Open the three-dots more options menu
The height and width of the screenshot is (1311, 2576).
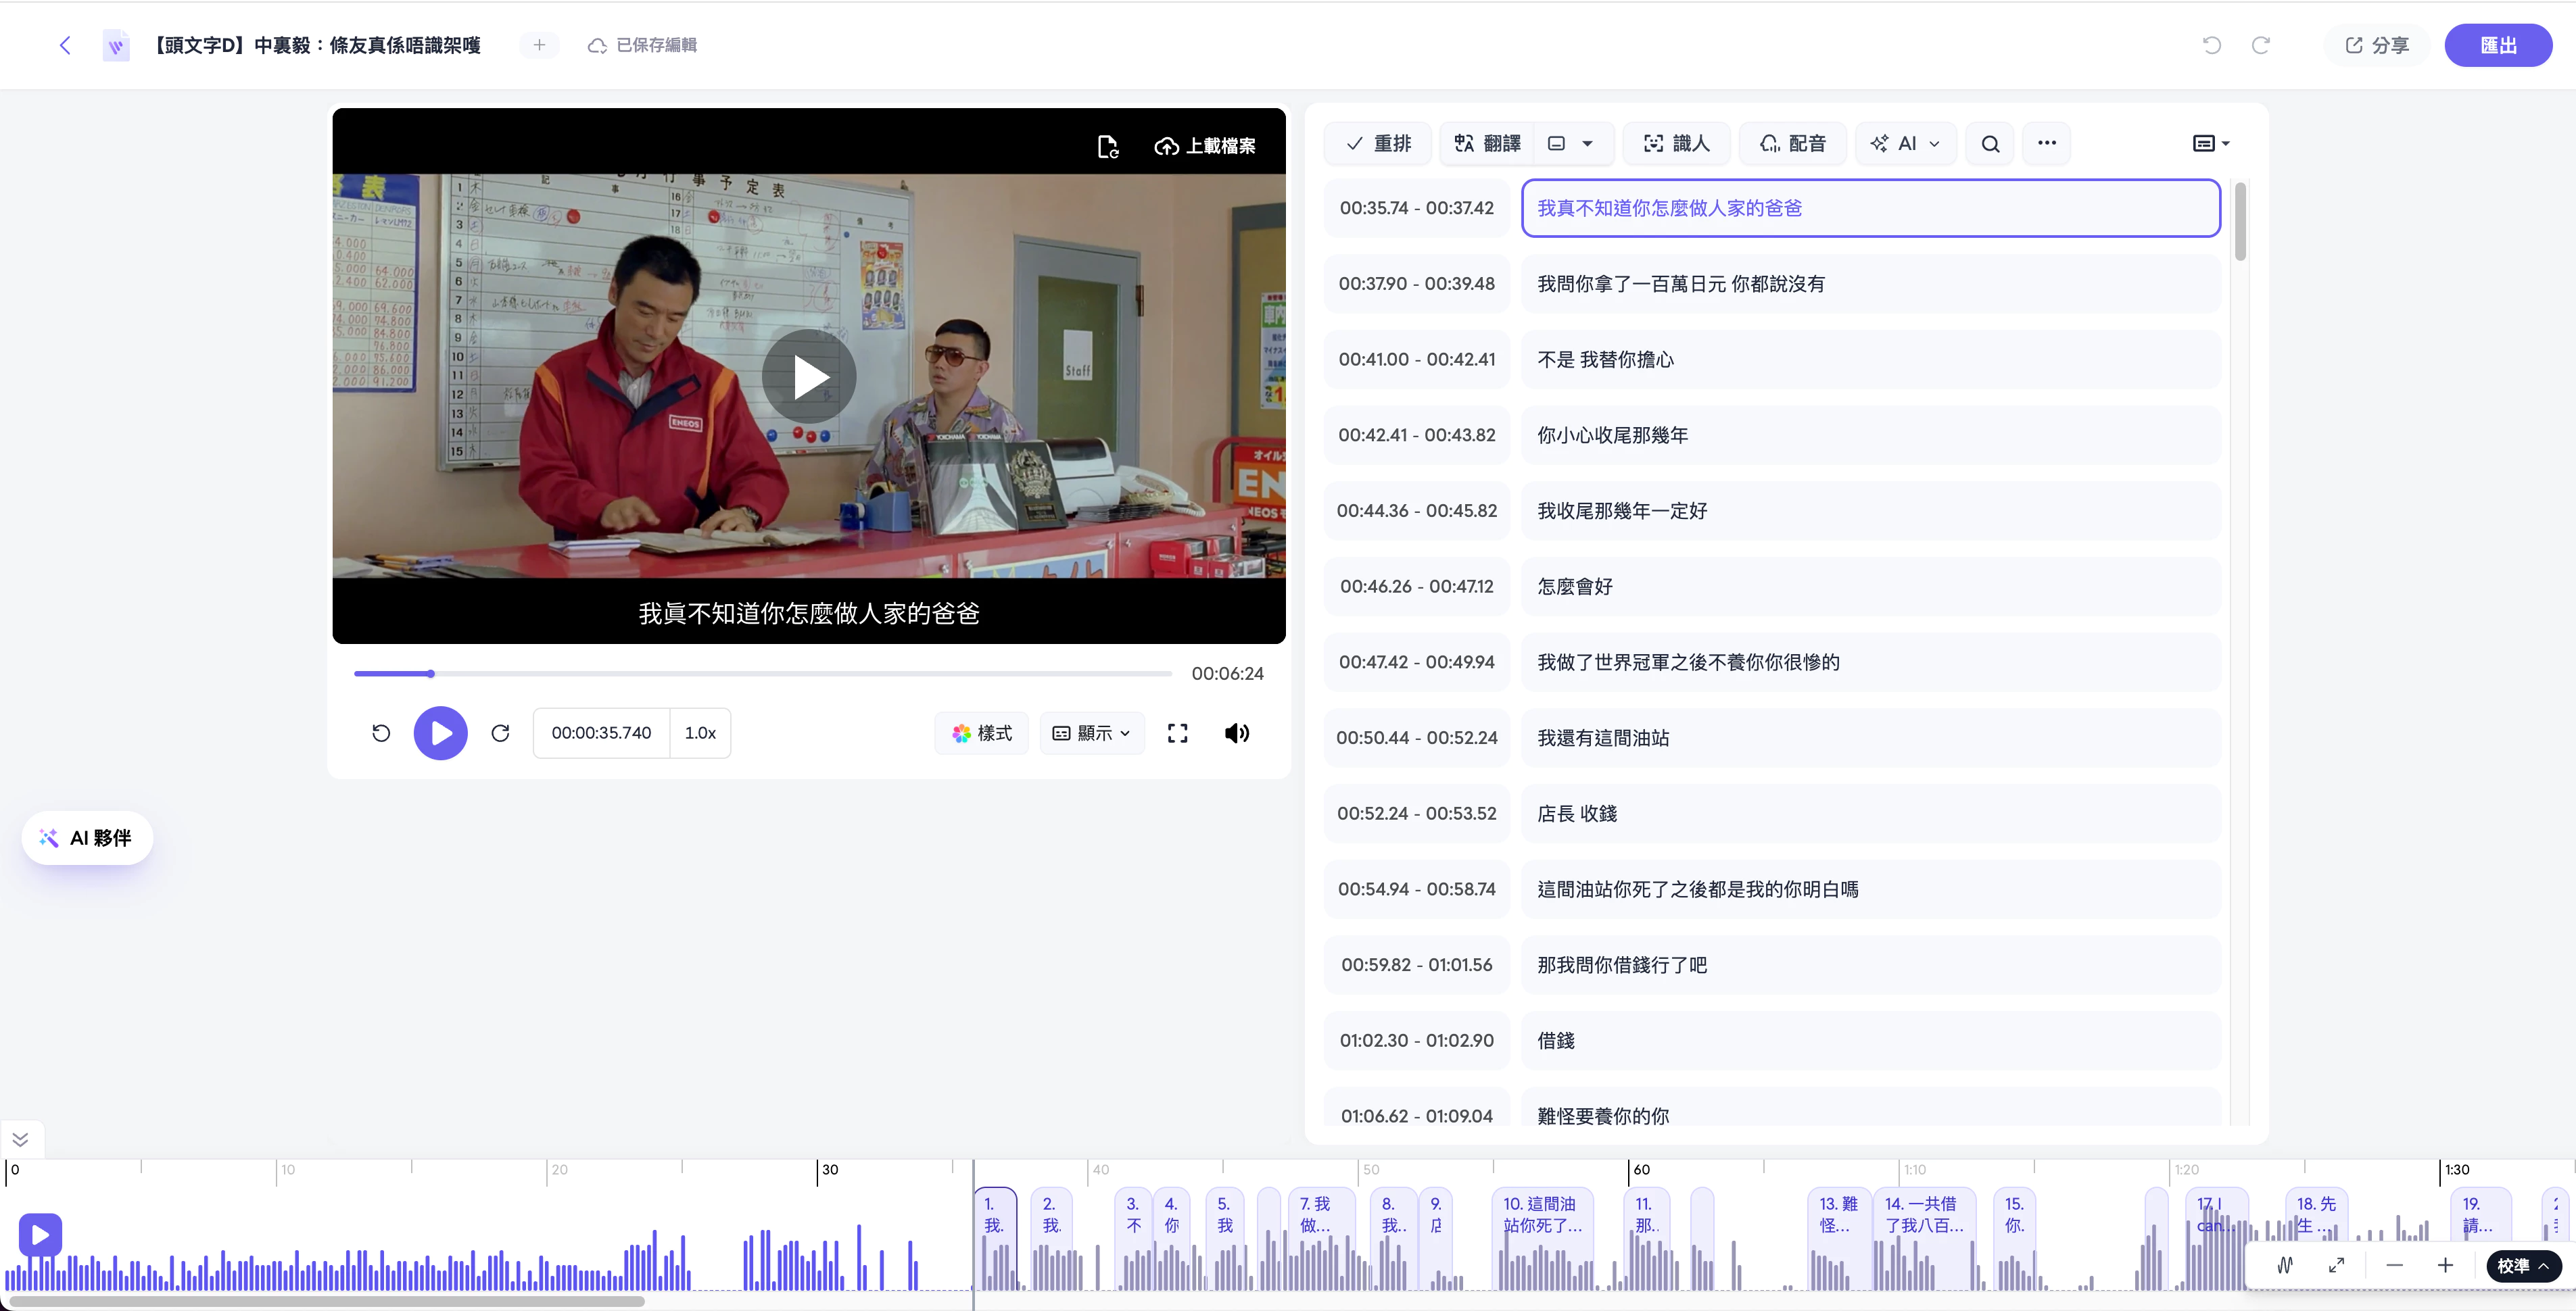2047,144
